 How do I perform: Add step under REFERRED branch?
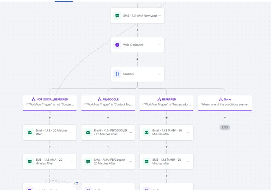167,118
